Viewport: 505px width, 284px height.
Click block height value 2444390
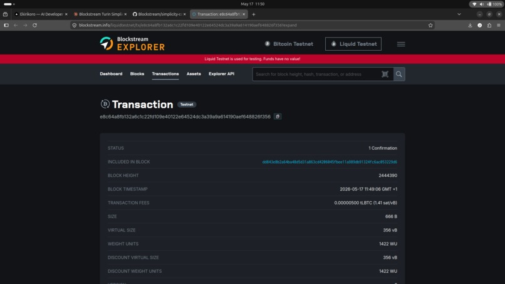(x=388, y=176)
